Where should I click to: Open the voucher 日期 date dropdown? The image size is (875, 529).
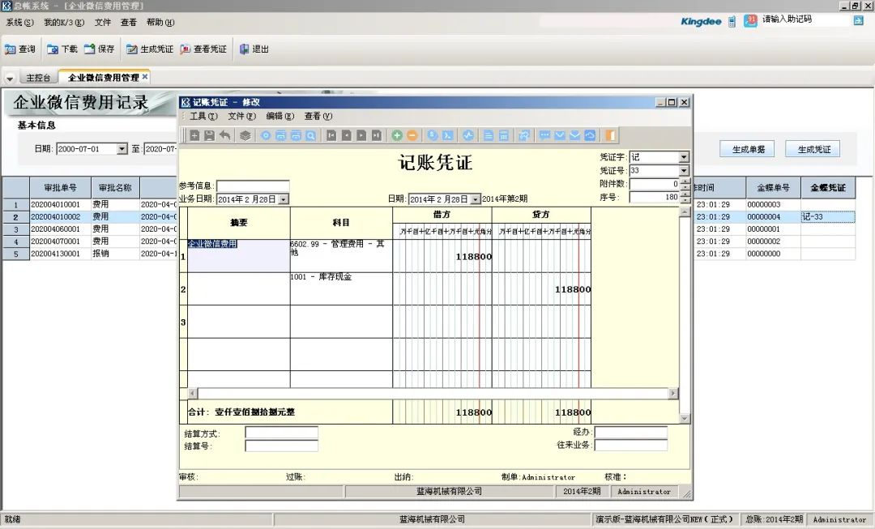[x=475, y=199]
